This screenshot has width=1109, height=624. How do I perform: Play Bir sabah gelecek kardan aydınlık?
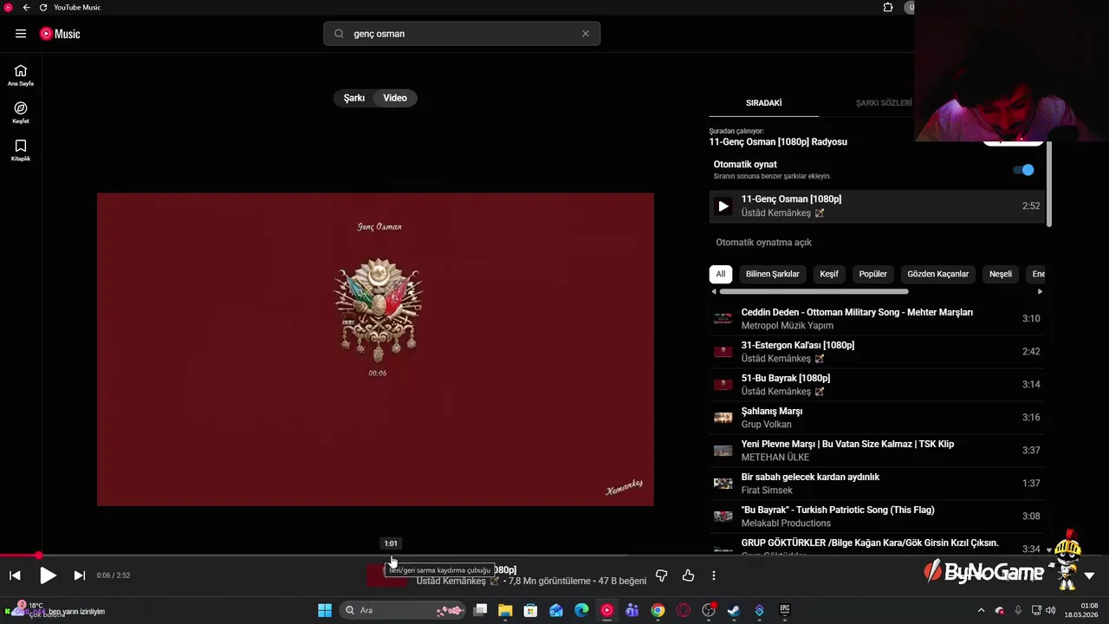tap(876, 484)
